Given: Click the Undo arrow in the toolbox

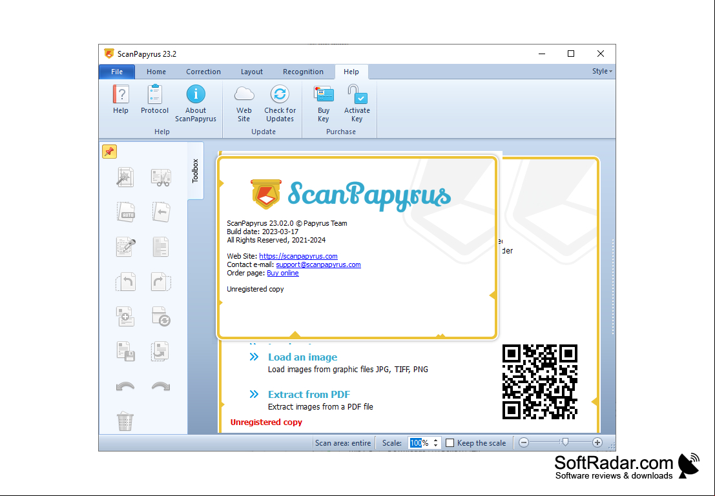Looking at the screenshot, I should coord(125,387).
